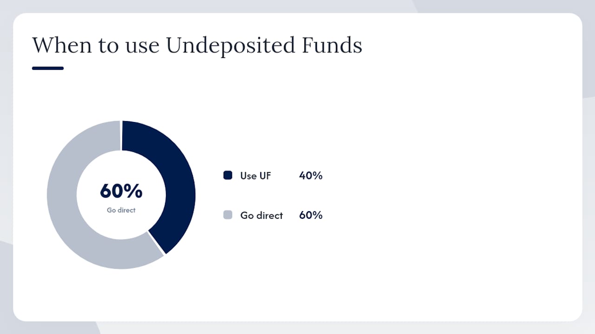Click the navy legend swatch beside Use UF

click(x=228, y=175)
